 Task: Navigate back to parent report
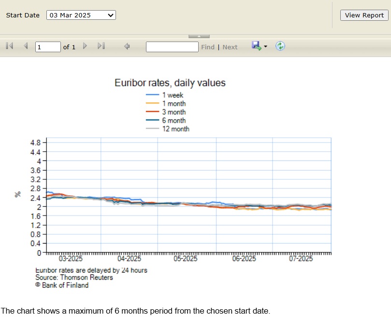coord(127,46)
